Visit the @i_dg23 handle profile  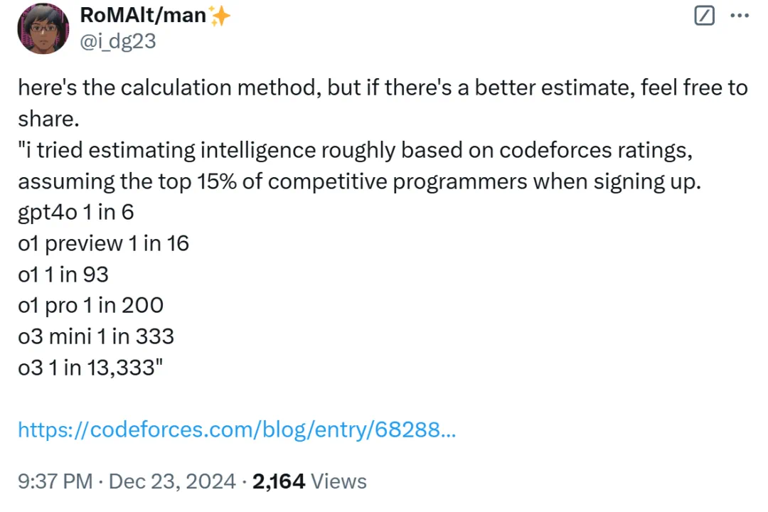point(117,41)
